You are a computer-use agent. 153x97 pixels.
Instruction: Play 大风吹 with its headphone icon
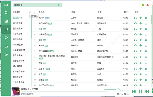click(x=135, y=18)
